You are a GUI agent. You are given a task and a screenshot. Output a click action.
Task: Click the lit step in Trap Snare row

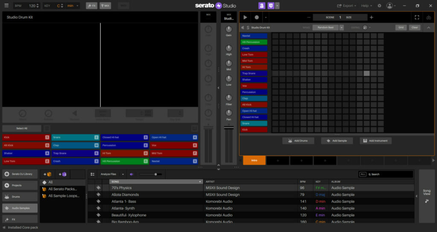[367, 73]
